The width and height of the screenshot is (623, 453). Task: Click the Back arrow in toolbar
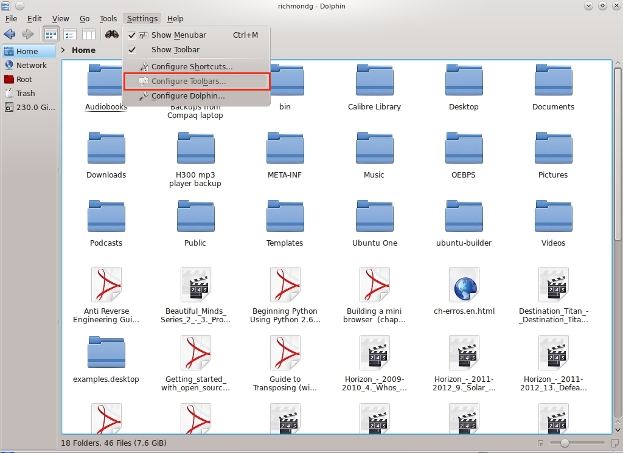tap(10, 34)
